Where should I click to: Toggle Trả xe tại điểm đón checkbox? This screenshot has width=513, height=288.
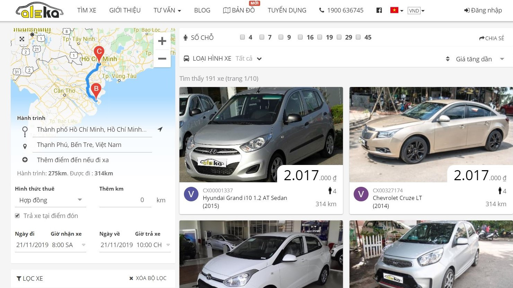[x=17, y=216]
